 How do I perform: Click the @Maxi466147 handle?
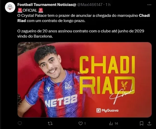[90, 5]
